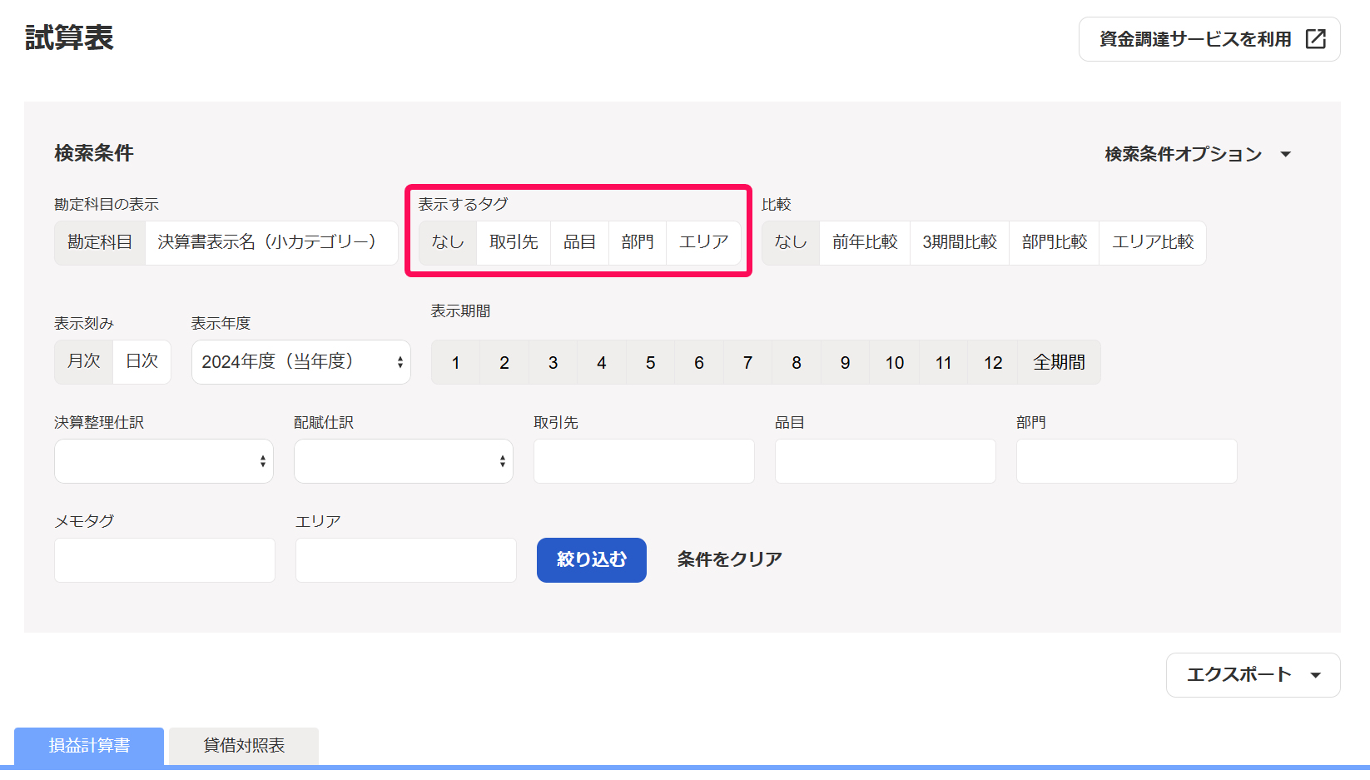Select 部門比較 comparison option
Screen dimensions: 1370x780
[1055, 242]
